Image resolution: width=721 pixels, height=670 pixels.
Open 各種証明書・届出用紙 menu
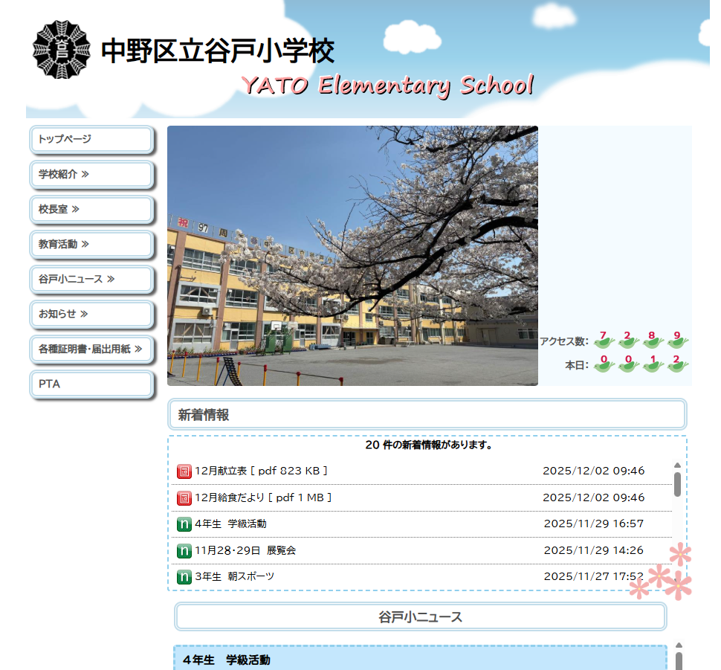pos(91,349)
